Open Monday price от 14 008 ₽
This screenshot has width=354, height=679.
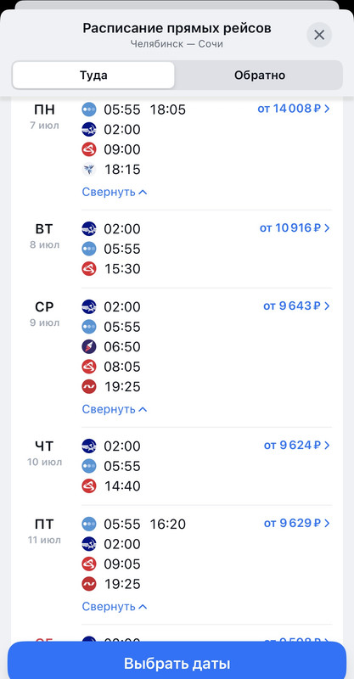click(294, 109)
